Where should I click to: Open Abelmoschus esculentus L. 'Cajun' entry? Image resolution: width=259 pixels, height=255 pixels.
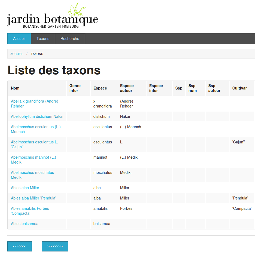tap(34, 145)
